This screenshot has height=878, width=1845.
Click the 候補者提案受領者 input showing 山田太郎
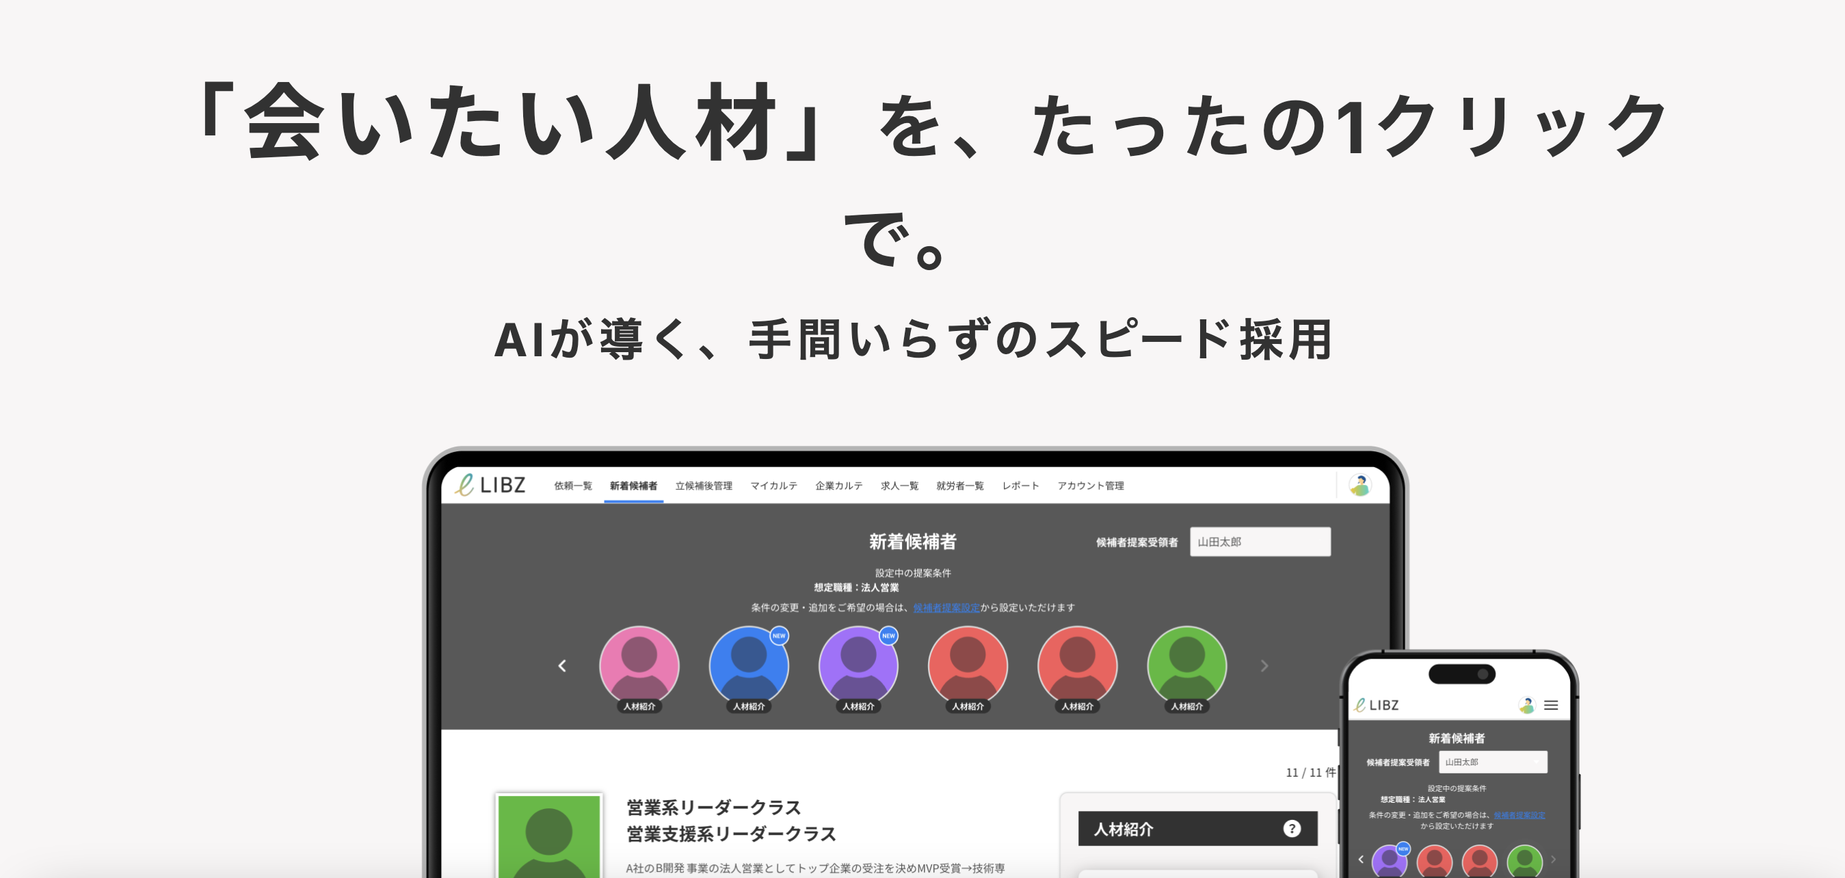pos(1260,542)
